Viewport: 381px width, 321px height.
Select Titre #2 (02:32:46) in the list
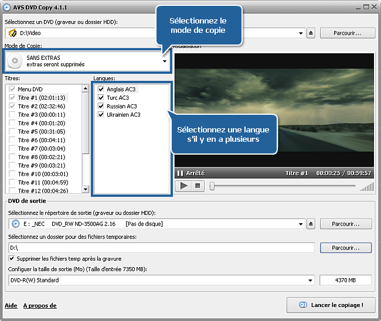point(42,106)
